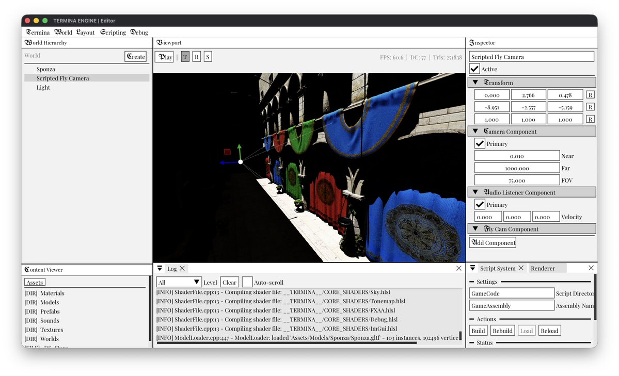
Task: Click the GameCode script directory field
Action: [512, 293]
